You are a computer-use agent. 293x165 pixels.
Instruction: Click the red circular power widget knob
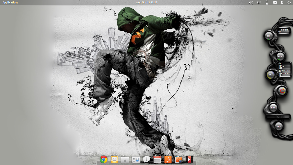282,91
